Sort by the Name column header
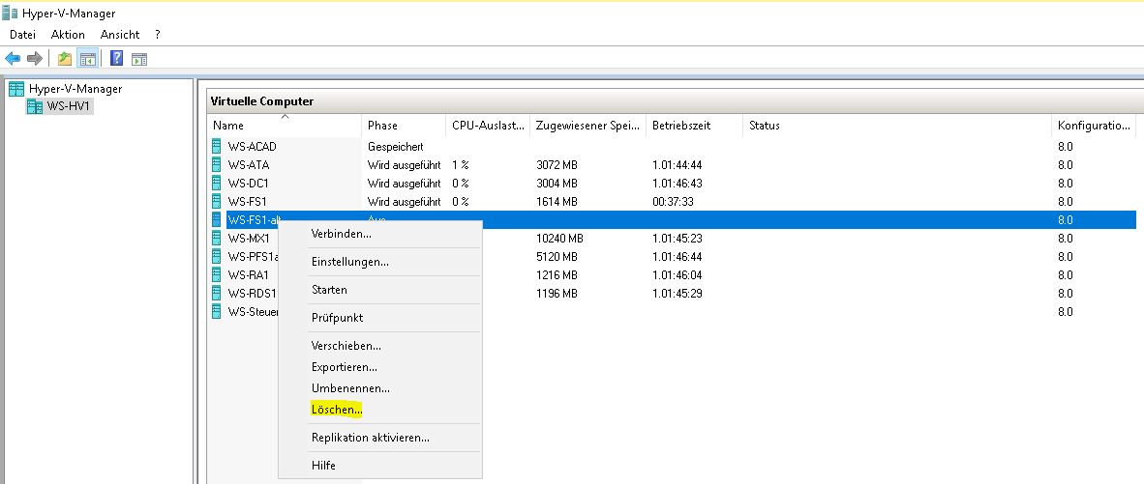The height and width of the screenshot is (484, 1144). [x=285, y=126]
